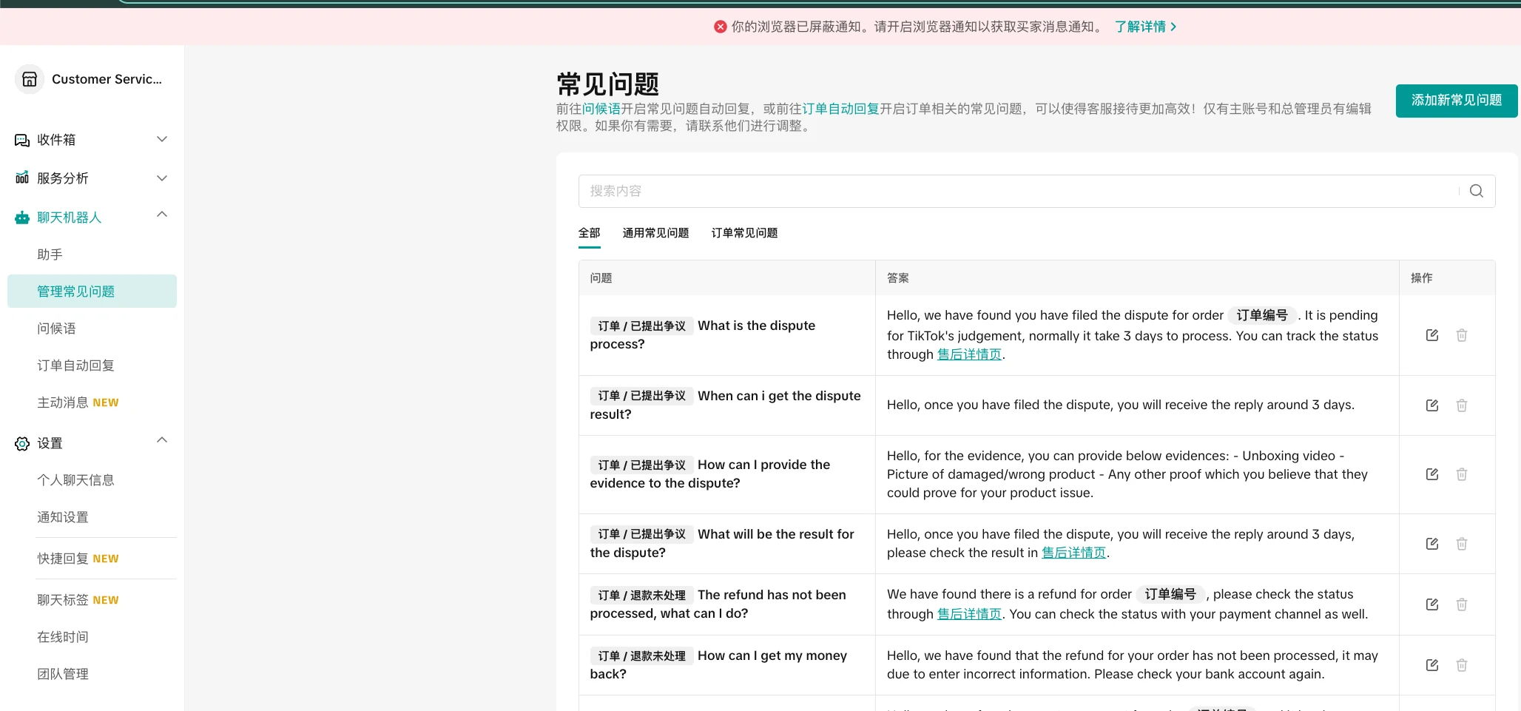1521x711 pixels.
Task: Collapse the 设置 sidebar section
Action: coord(162,441)
